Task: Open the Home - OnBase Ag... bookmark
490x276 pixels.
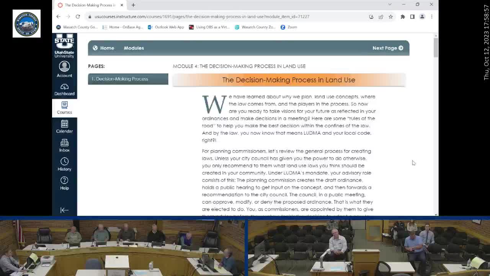Action: pos(122,27)
